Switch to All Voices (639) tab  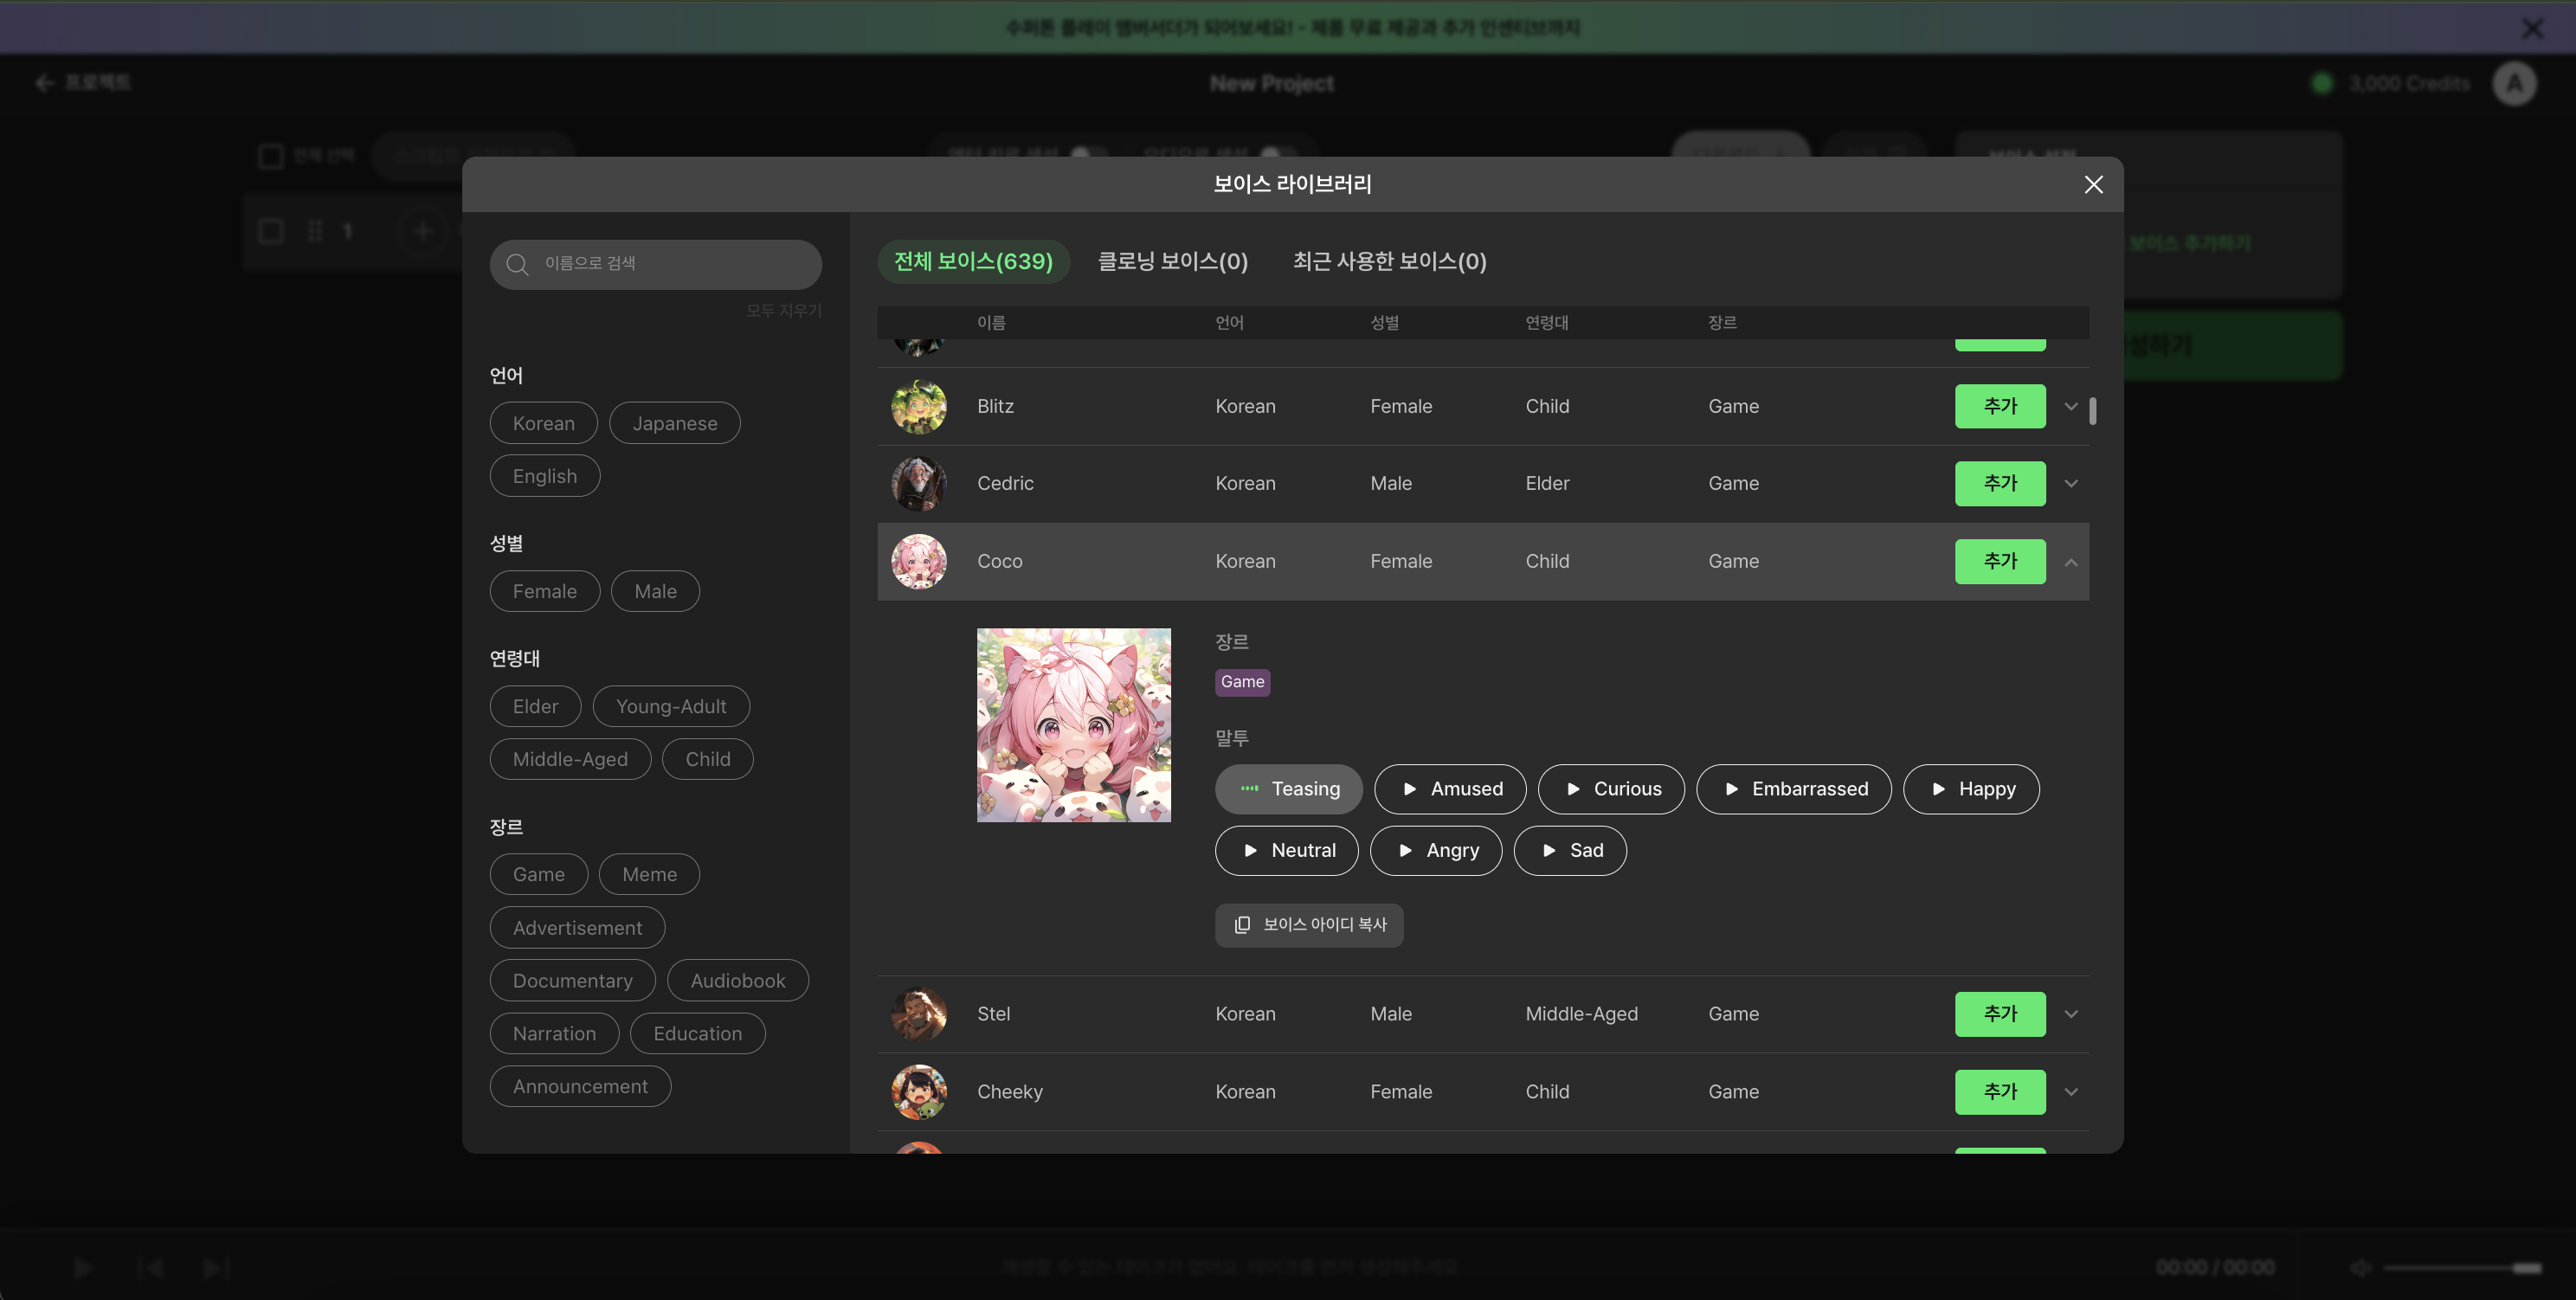(x=973, y=262)
